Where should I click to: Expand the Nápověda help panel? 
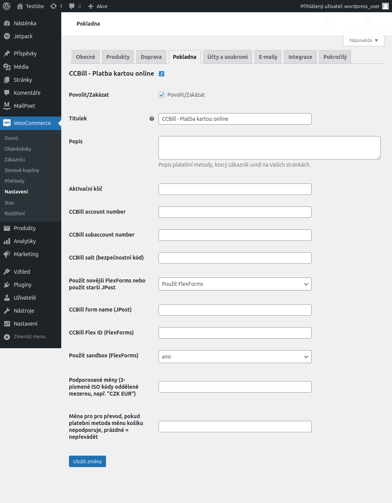[x=364, y=41]
